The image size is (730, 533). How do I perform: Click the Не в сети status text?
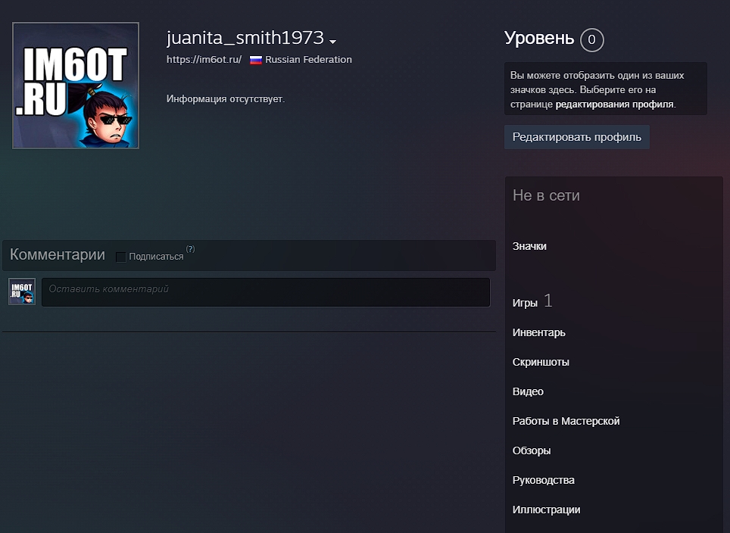point(546,195)
